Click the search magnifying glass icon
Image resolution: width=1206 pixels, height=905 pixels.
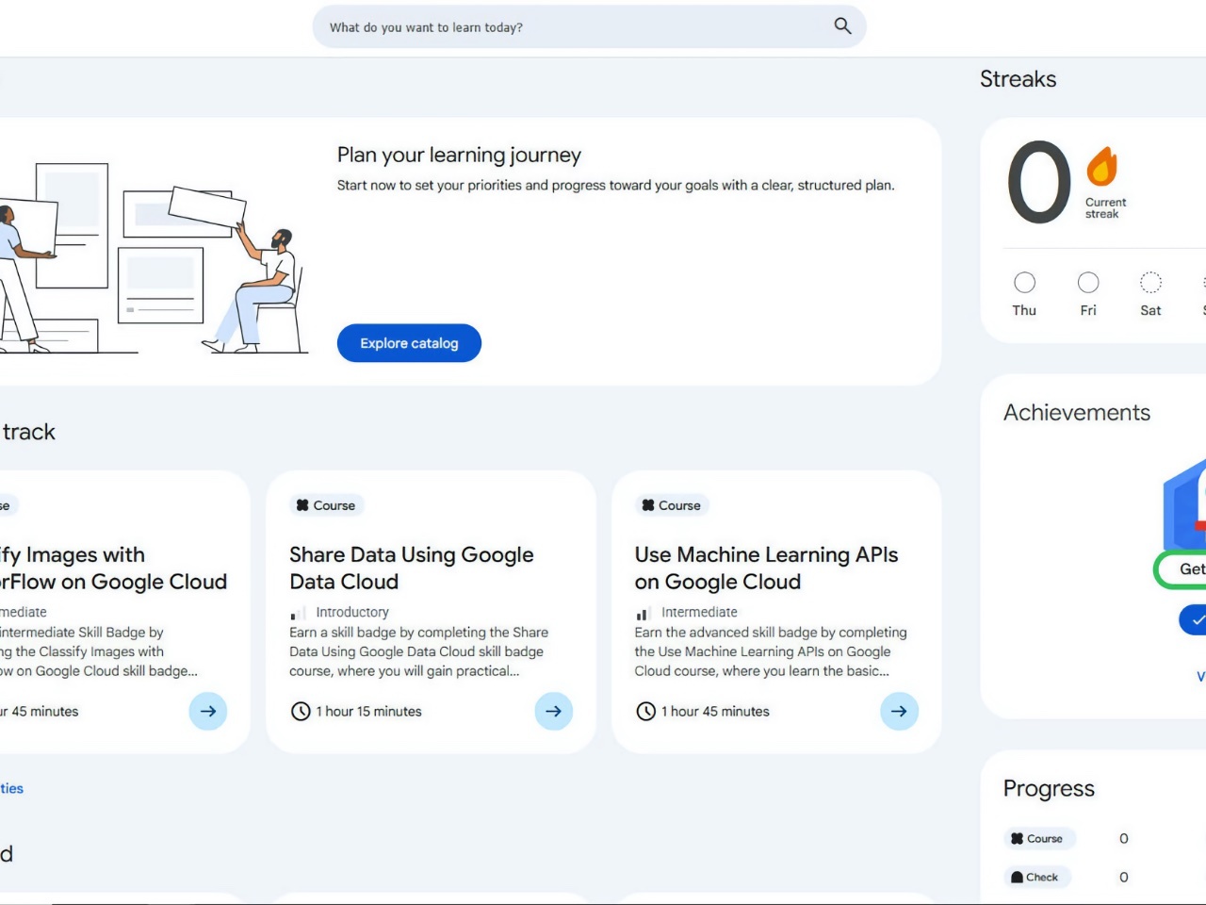point(841,26)
